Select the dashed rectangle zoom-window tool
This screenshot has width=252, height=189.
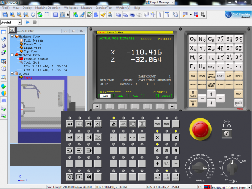47,15
